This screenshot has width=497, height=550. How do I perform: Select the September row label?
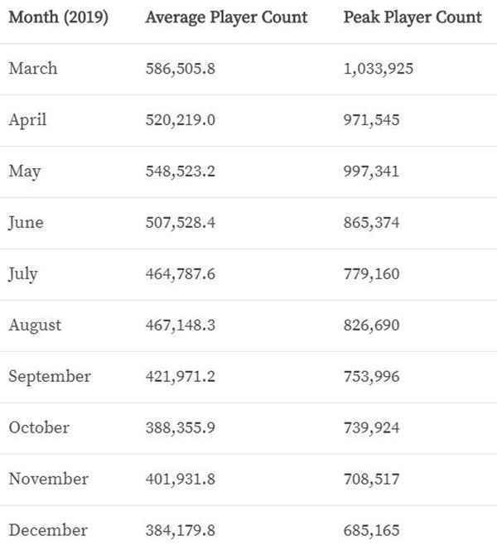pos(50,377)
